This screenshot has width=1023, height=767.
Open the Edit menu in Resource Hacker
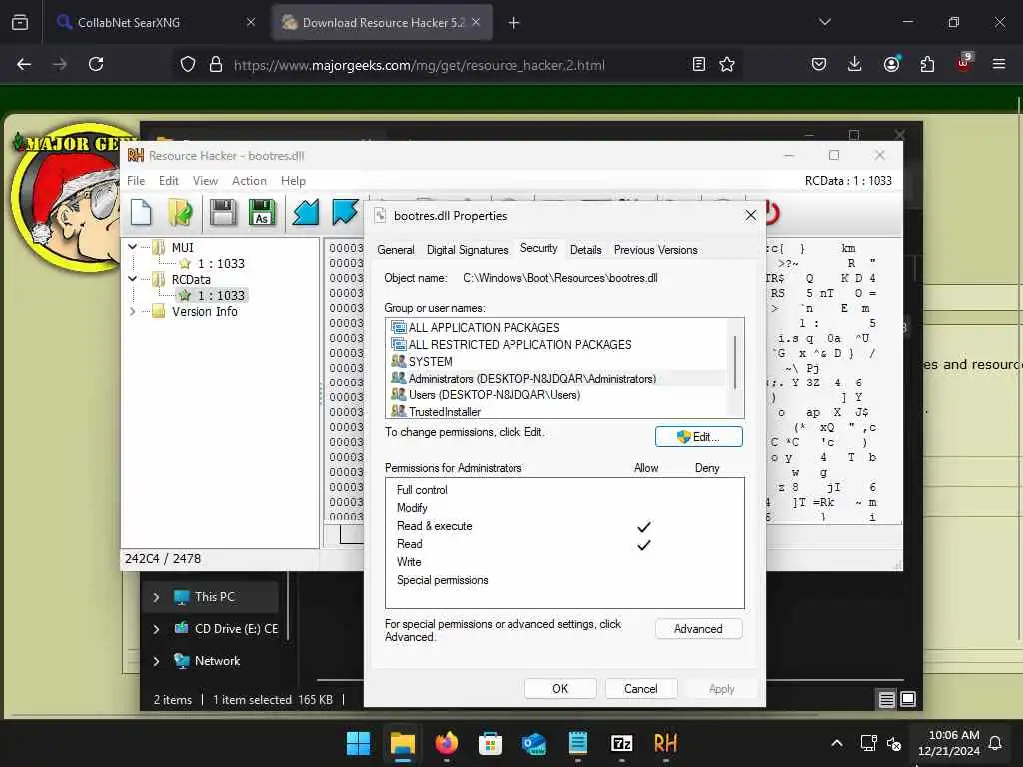tap(168, 181)
